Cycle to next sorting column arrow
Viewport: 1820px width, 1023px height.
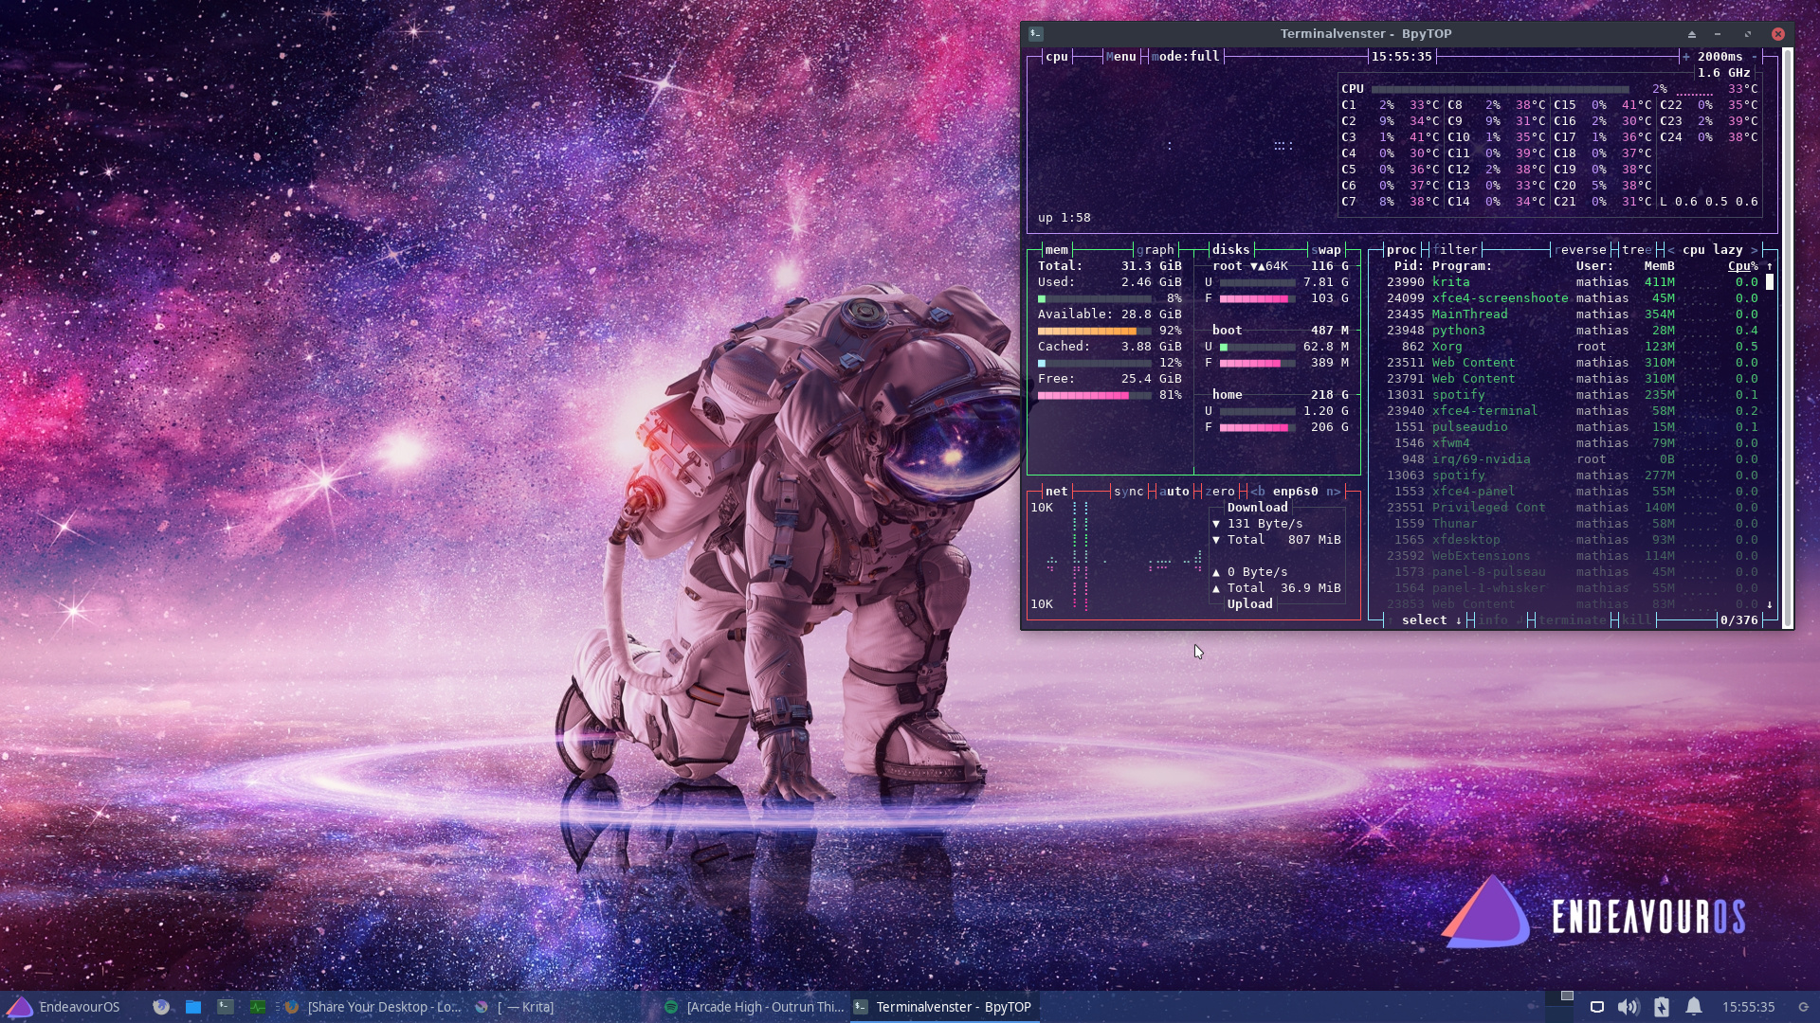pyautogui.click(x=1755, y=250)
